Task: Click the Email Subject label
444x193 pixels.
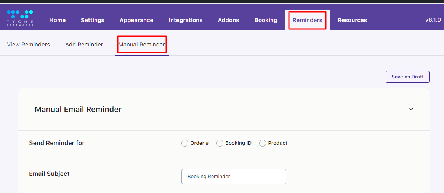Action: 49,174
